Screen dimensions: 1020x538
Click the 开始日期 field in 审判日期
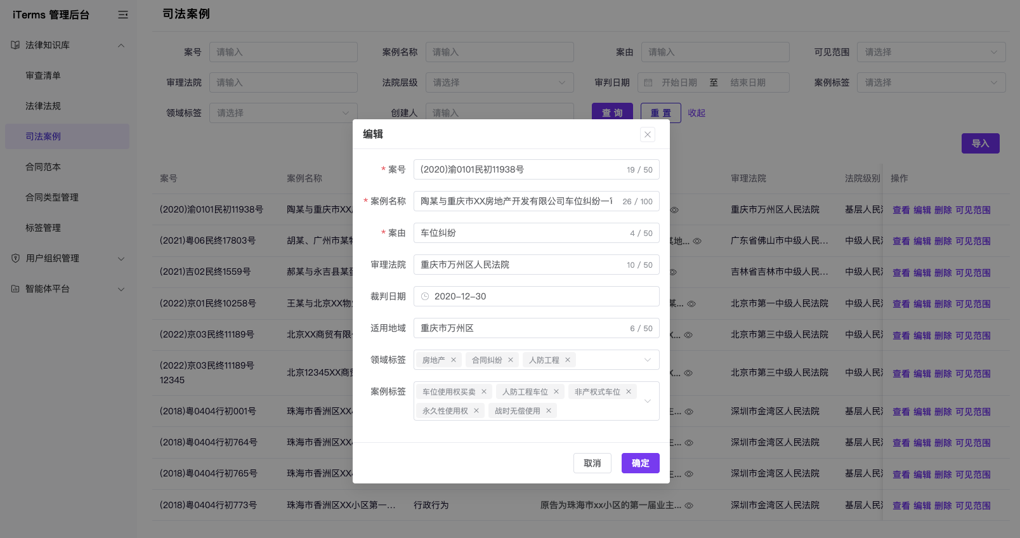[679, 82]
